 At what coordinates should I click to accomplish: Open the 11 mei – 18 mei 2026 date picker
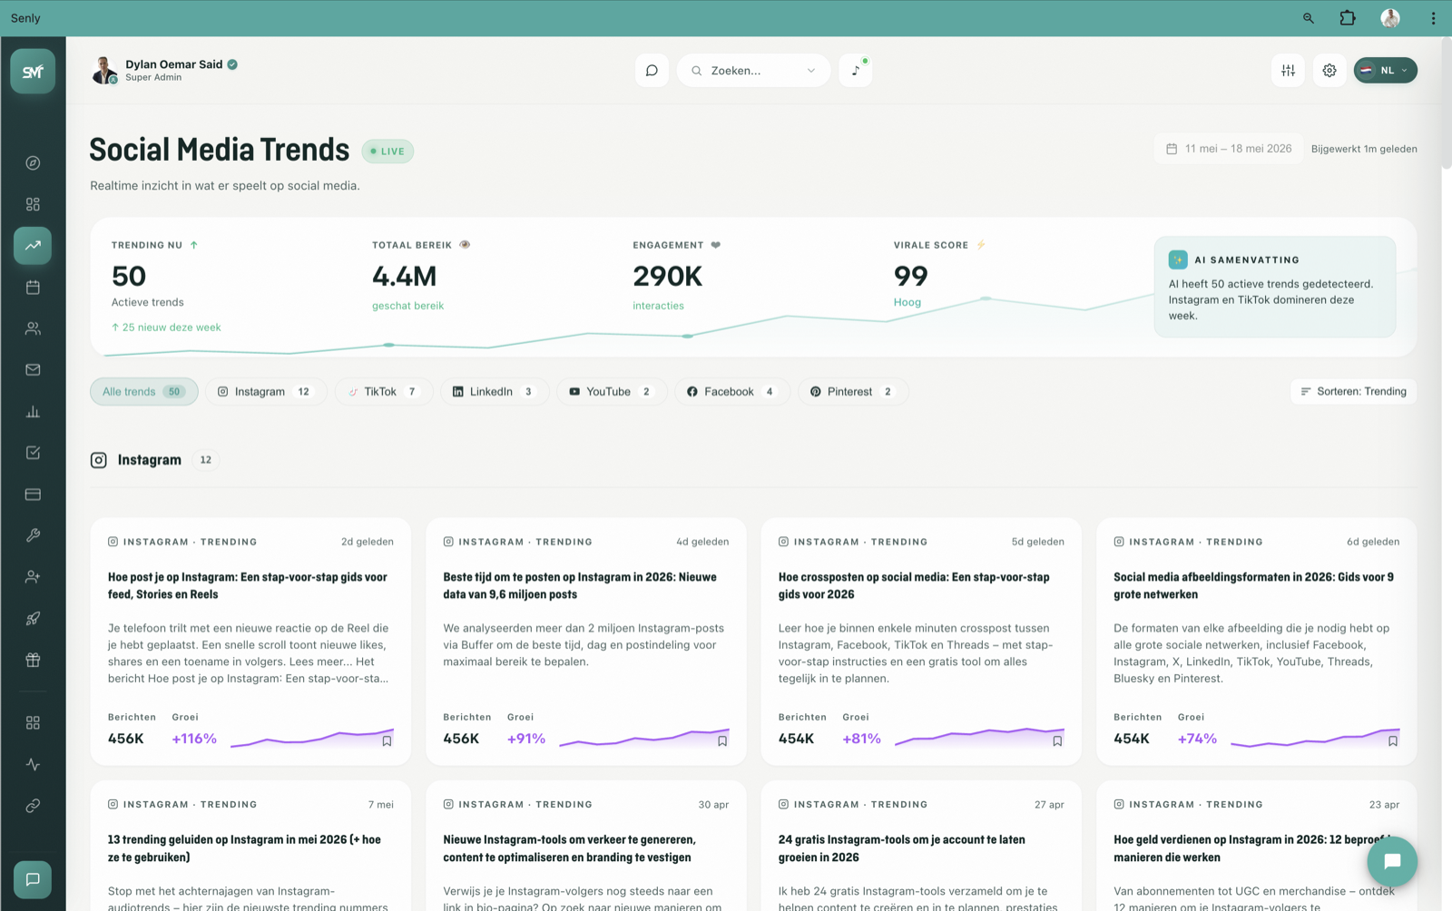coord(1229,149)
